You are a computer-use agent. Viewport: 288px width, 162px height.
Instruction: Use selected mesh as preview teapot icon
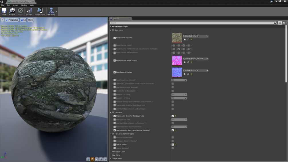pos(105,159)
